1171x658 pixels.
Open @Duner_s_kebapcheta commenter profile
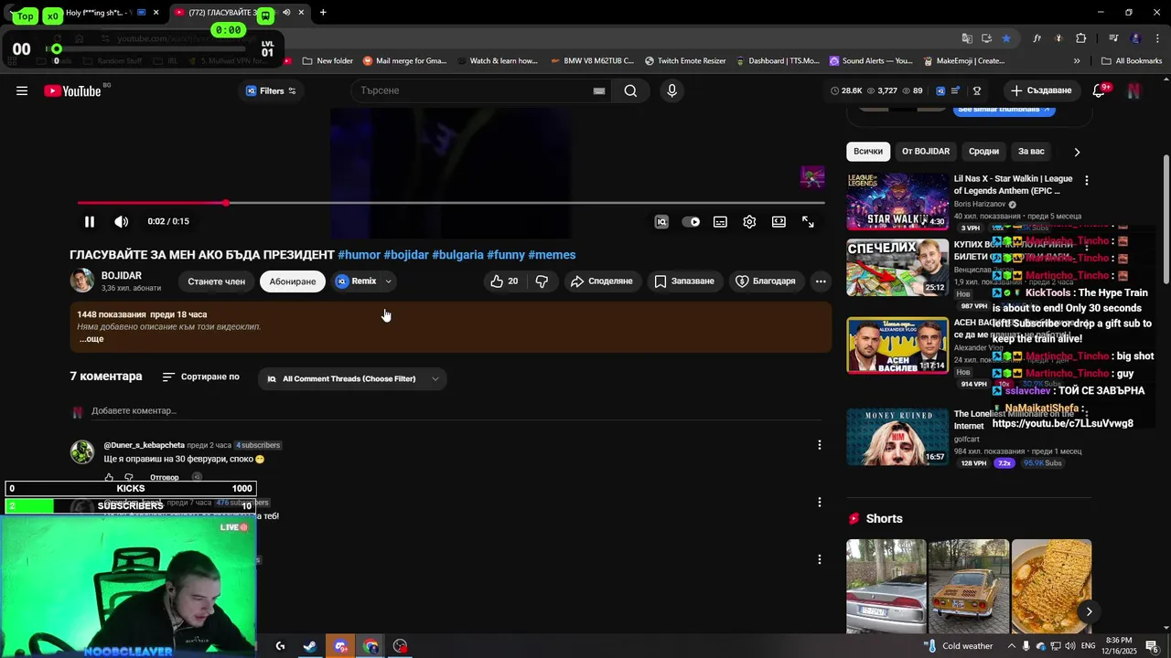145,445
